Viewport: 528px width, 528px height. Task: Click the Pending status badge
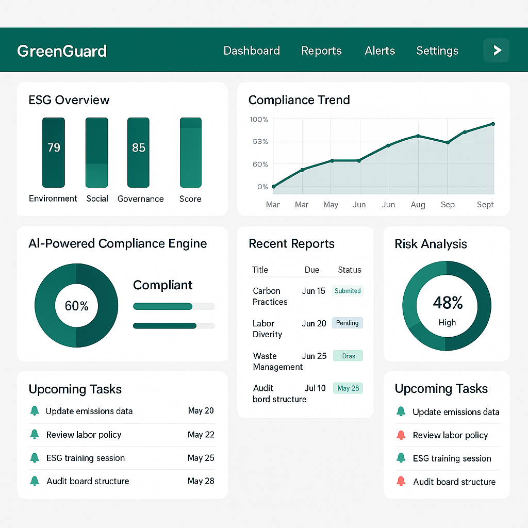(x=347, y=323)
